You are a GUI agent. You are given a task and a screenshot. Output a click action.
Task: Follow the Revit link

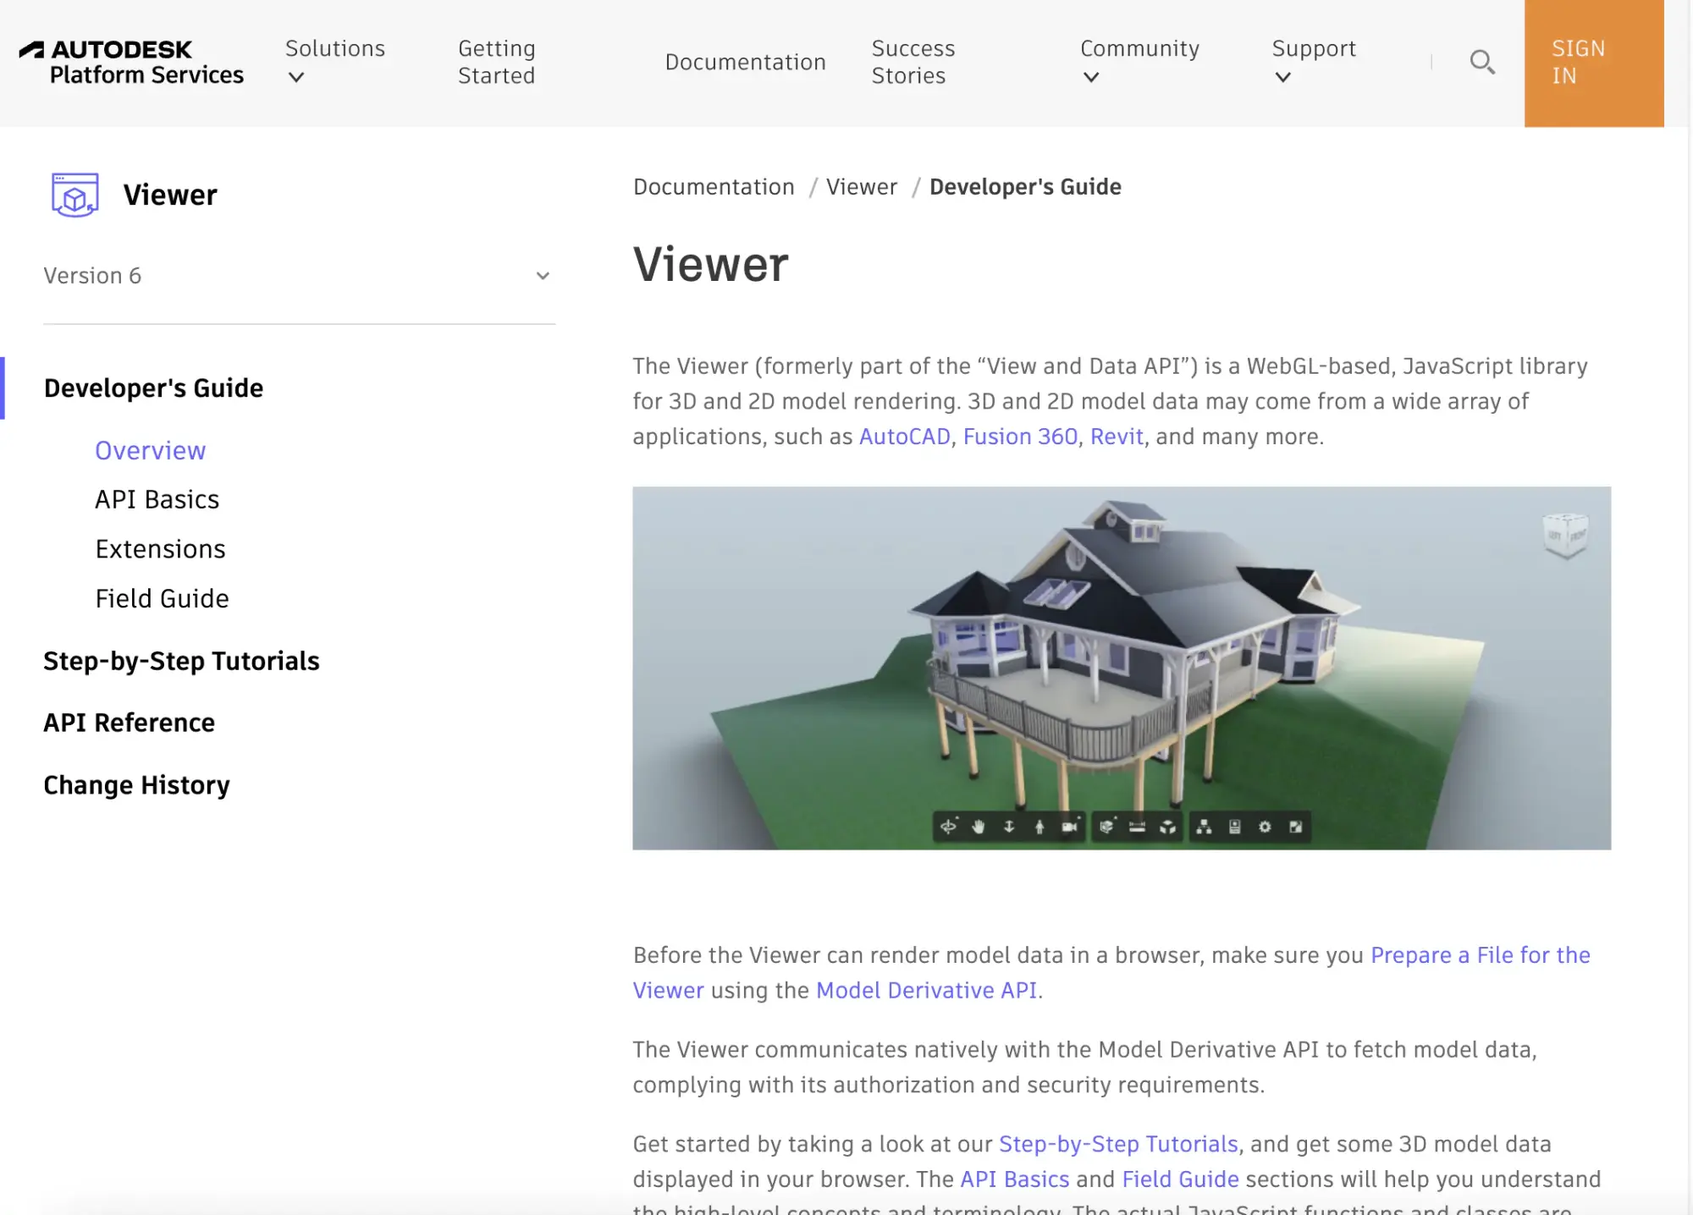click(1117, 437)
